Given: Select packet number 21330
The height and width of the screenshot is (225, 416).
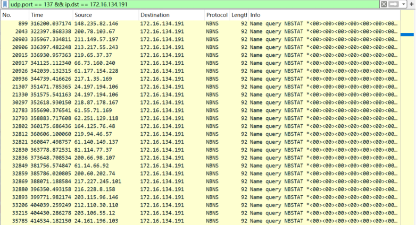Looking at the screenshot, I should pyautogui.click(x=20, y=95).
